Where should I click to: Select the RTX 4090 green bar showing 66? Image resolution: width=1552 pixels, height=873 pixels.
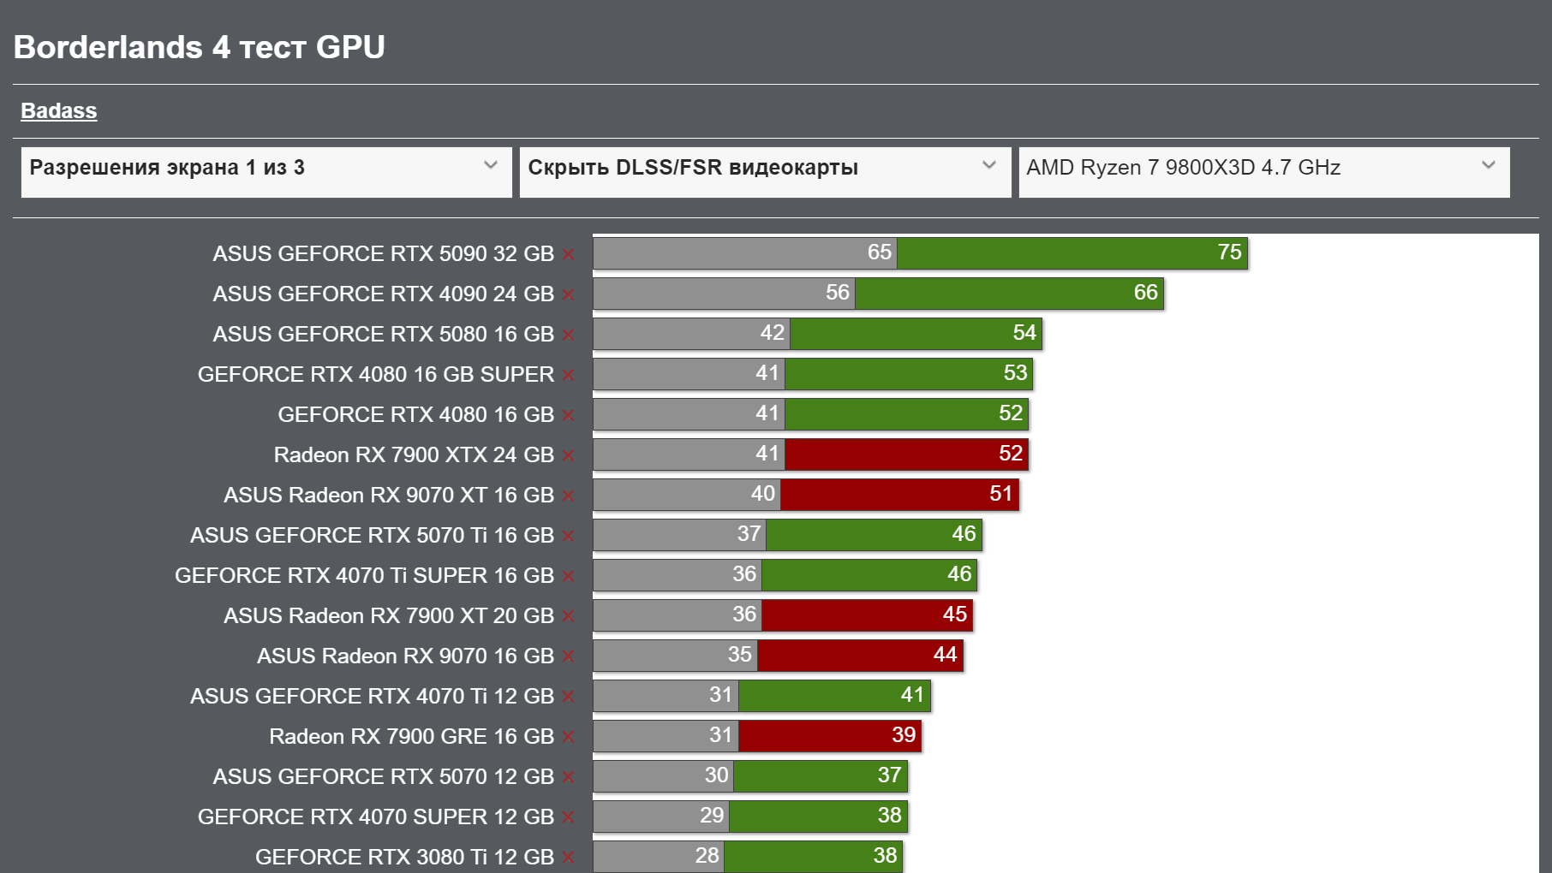click(1009, 294)
